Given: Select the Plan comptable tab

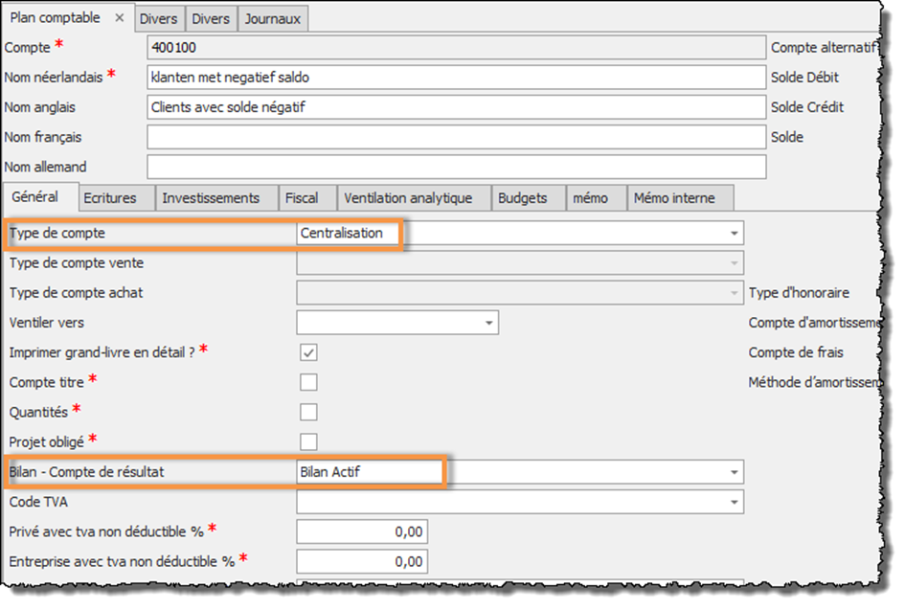Looking at the screenshot, I should [55, 18].
